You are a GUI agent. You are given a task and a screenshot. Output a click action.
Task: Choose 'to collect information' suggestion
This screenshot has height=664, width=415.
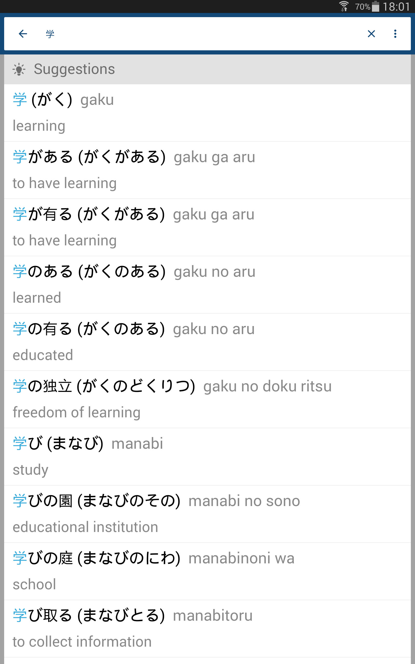tap(207, 629)
